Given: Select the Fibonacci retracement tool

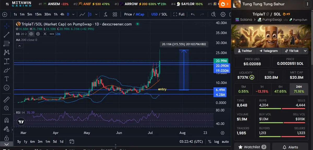Looking at the screenshot, I should click(x=7, y=43).
